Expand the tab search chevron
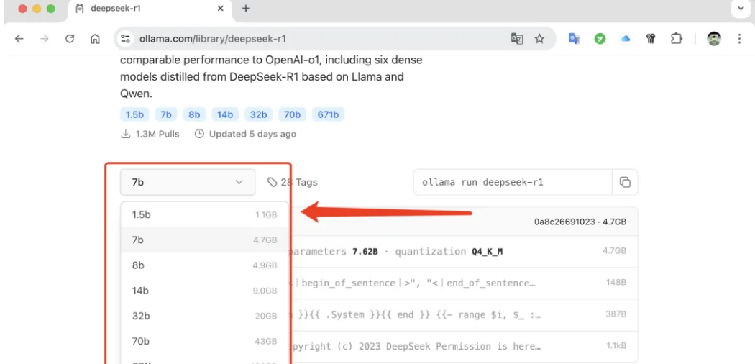This screenshot has width=755, height=364. 741,9
